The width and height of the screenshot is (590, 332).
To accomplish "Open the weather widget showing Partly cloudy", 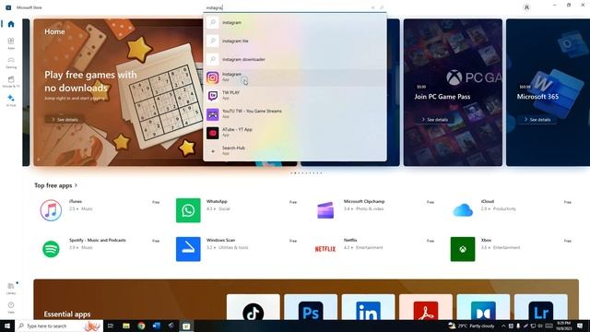I will 471,326.
